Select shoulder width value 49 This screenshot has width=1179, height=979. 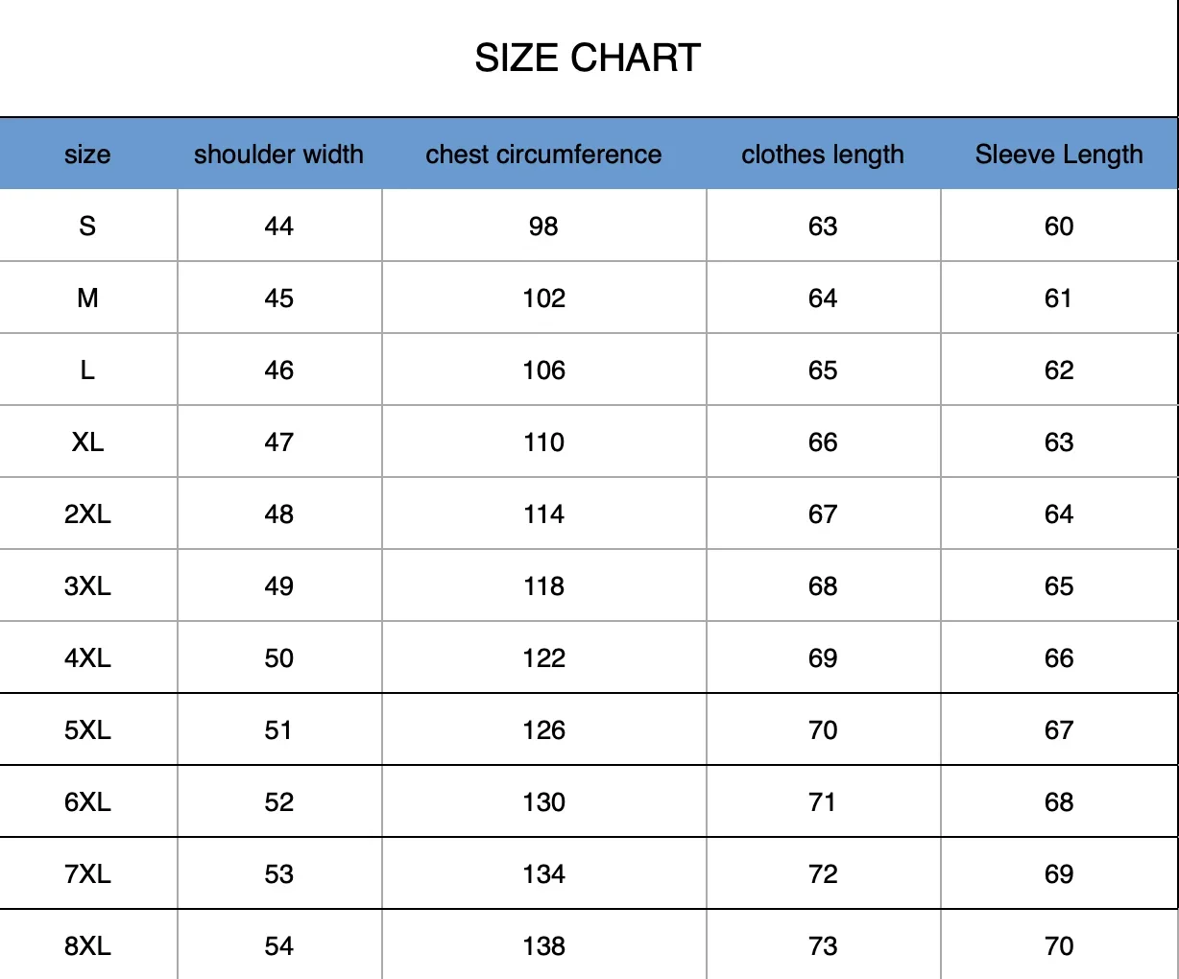point(278,586)
